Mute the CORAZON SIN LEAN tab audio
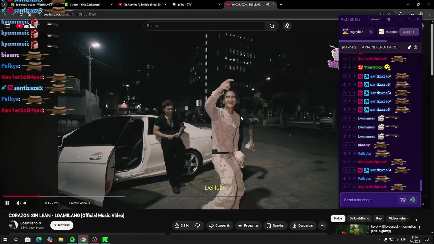Screen dimensions: 434x244 268,5
